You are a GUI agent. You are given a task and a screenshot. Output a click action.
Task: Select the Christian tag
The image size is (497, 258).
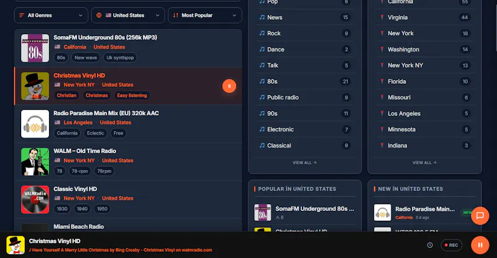tap(66, 96)
